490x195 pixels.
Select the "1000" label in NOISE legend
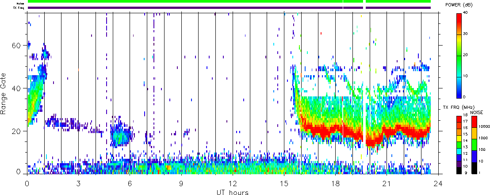click(x=483, y=138)
